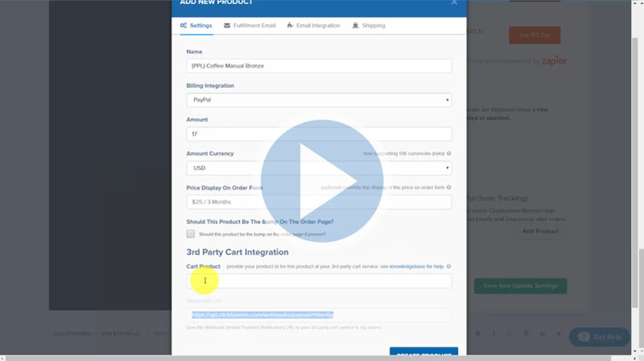This screenshot has width=644, height=361.
Task: Close the Add New Product dialog
Action: tap(454, 2)
